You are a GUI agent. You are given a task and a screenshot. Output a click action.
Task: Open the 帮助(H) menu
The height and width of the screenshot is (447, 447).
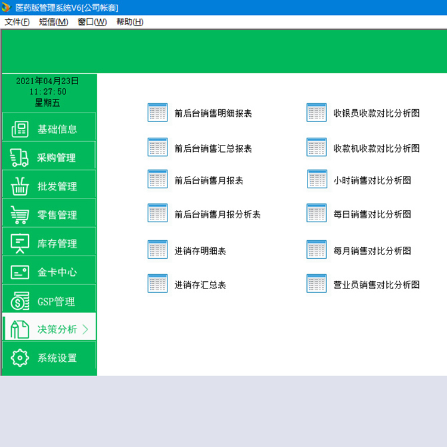pyautogui.click(x=130, y=22)
